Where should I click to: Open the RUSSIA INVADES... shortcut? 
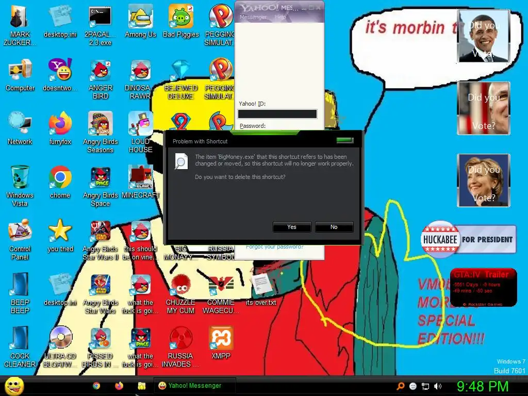tap(181, 346)
